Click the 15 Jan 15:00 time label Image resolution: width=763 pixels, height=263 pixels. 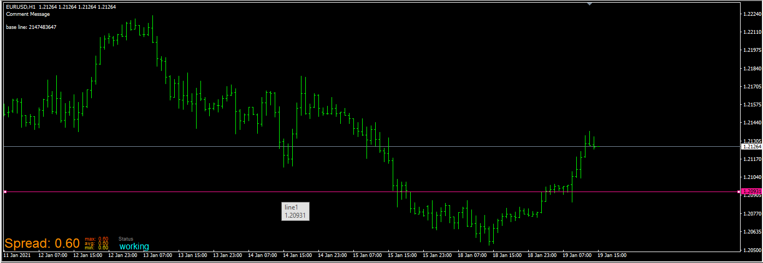click(x=403, y=255)
